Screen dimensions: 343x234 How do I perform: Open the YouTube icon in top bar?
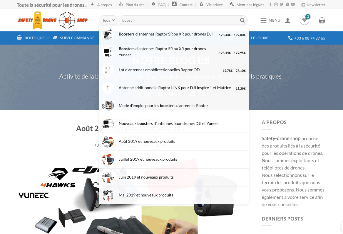click(293, 4)
